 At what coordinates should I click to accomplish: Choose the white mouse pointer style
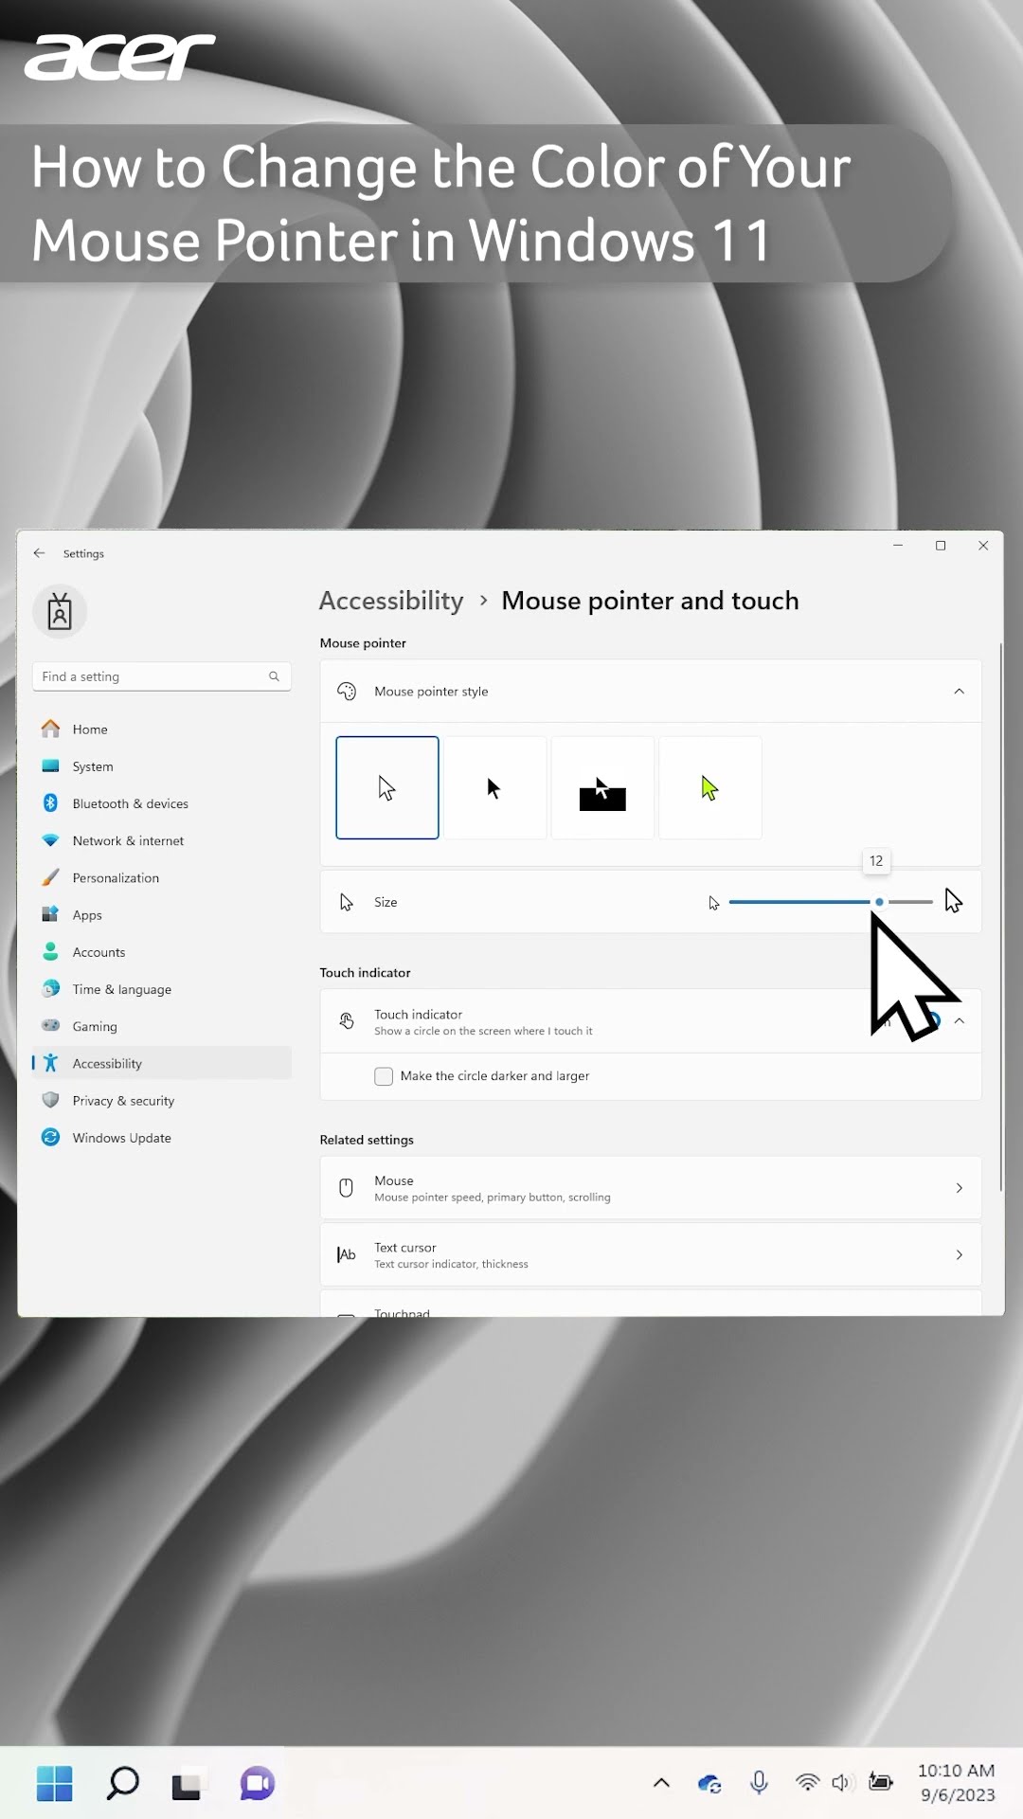[x=387, y=787]
